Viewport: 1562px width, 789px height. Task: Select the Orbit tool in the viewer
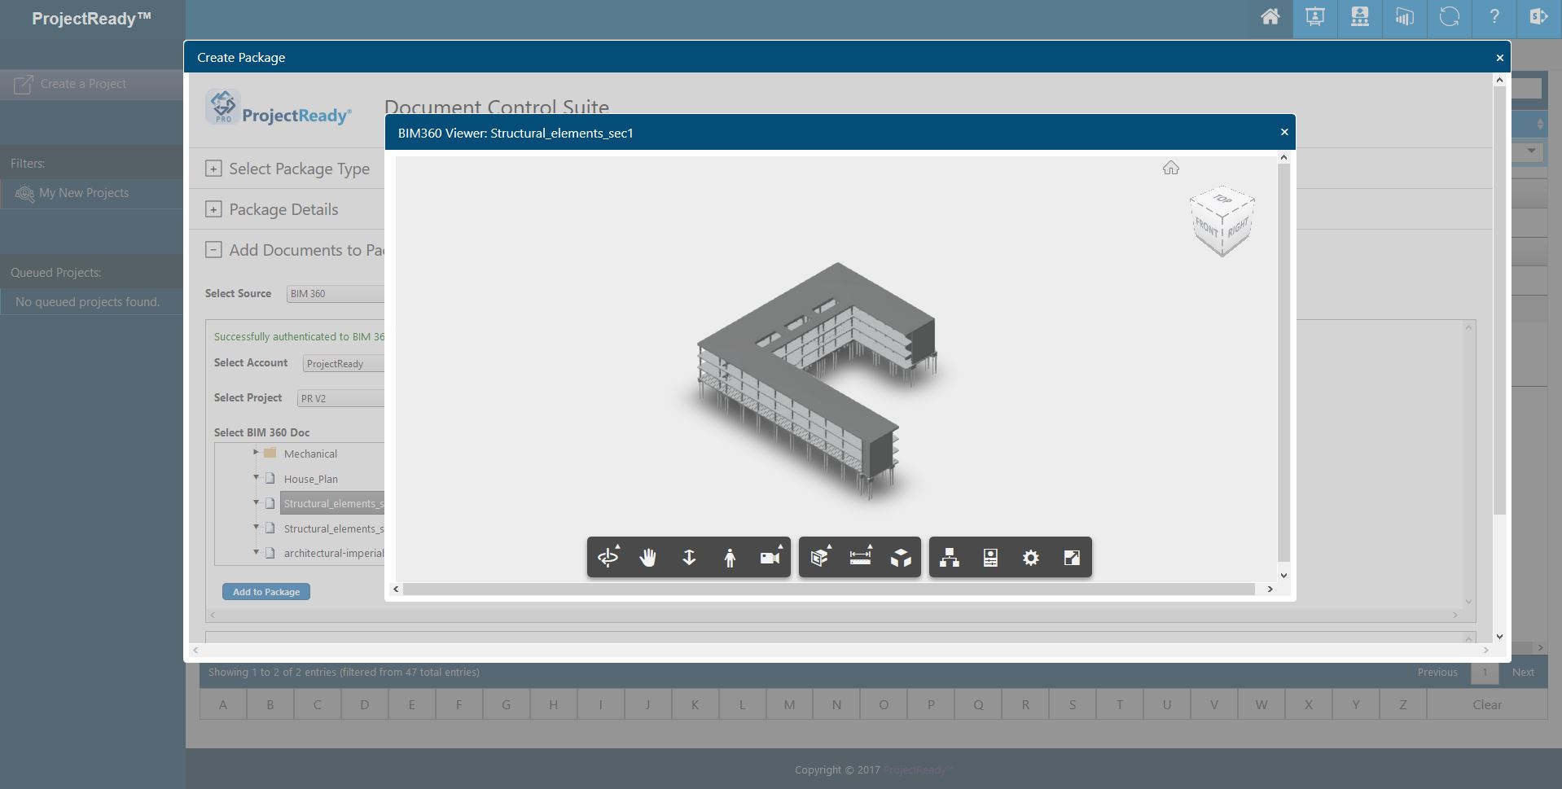coord(608,558)
